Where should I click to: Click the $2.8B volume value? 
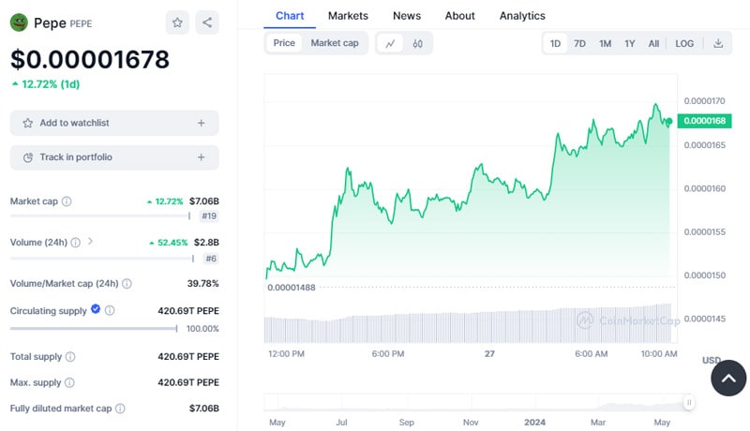tap(206, 243)
